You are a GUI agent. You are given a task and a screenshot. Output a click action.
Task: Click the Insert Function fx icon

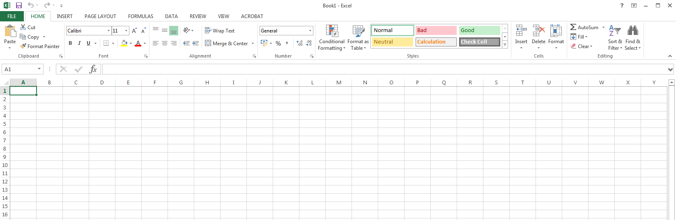click(93, 69)
